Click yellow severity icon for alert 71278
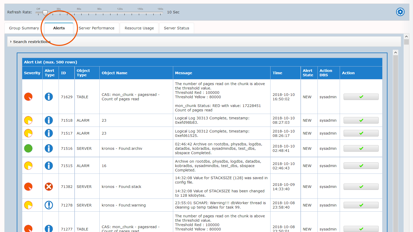The image size is (413, 232). pos(28,205)
